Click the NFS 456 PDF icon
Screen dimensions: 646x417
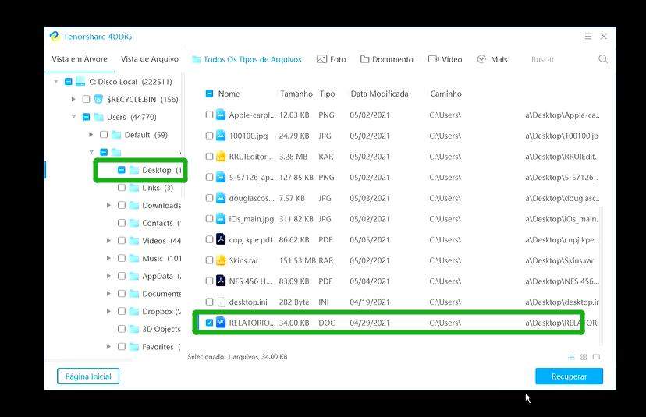(x=221, y=281)
